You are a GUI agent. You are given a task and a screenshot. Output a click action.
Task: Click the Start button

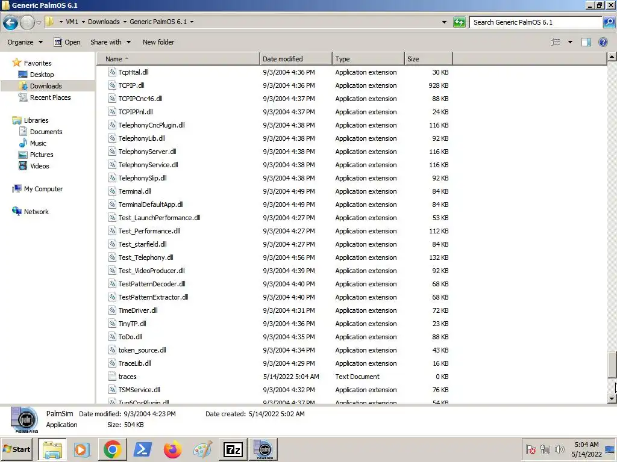16,449
